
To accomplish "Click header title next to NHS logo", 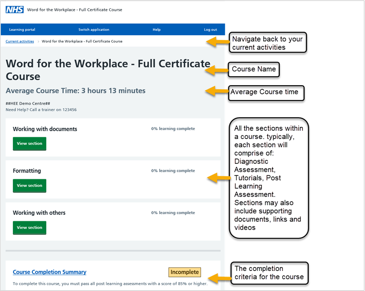I will pos(74,10).
